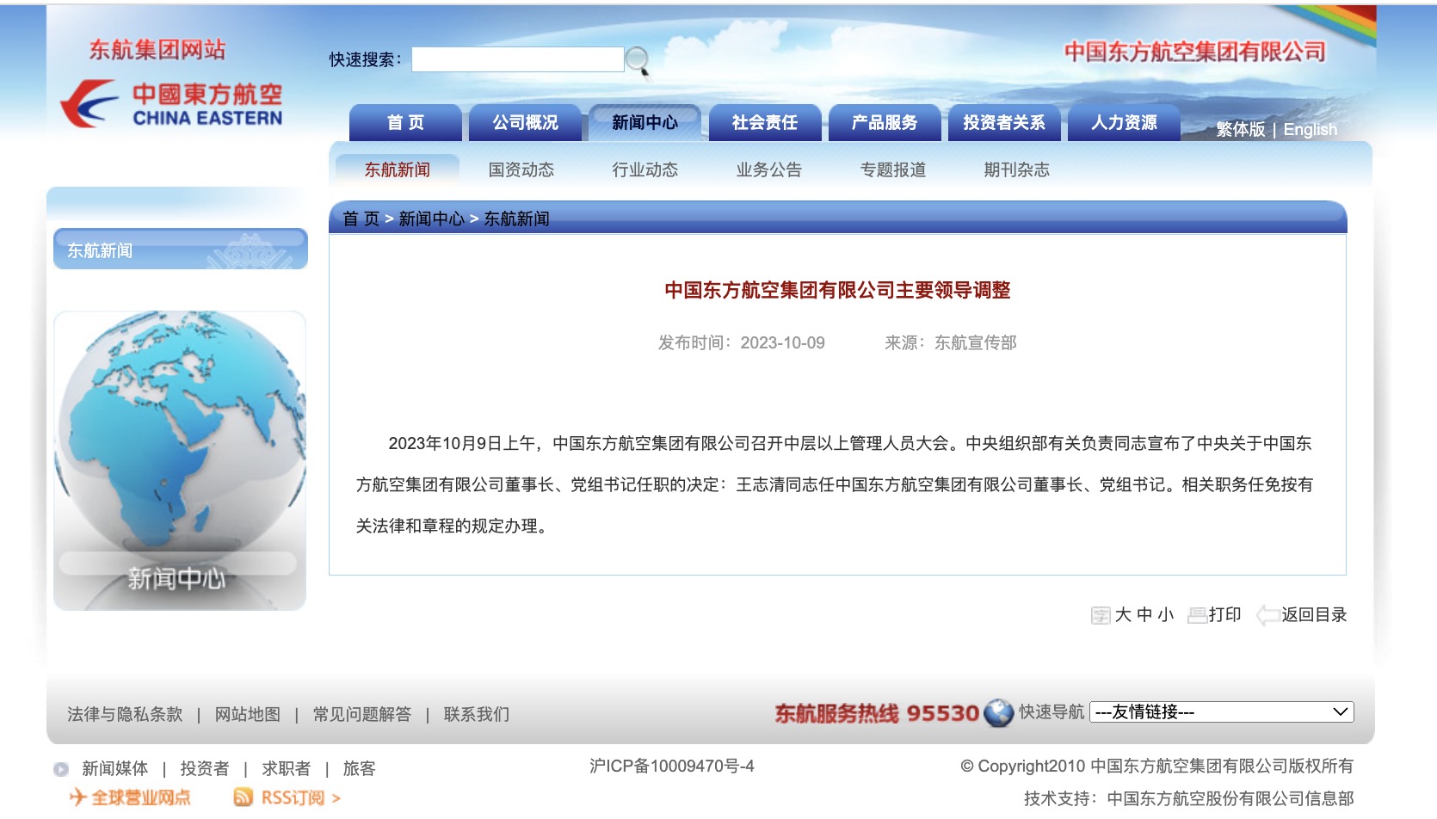Click the RSS subscription icon
The height and width of the screenshot is (819, 1437).
point(244,797)
